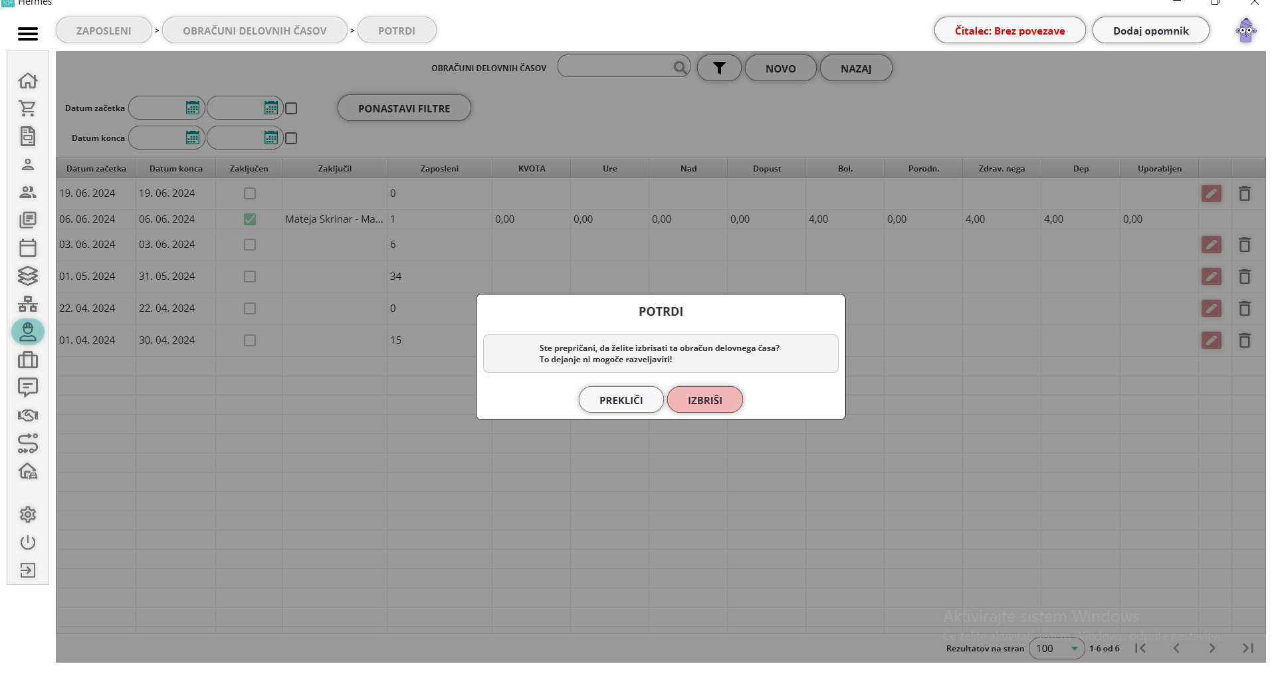
Task: Open the calendar sidebar icon
Action: click(x=28, y=248)
